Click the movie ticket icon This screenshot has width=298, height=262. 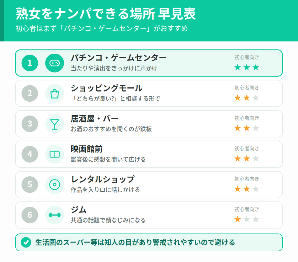tap(54, 154)
